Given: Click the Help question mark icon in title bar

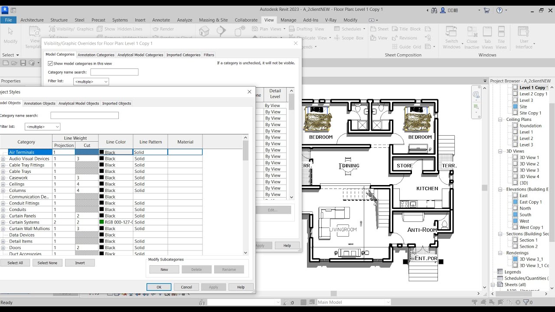Looking at the screenshot, I should [x=499, y=10].
